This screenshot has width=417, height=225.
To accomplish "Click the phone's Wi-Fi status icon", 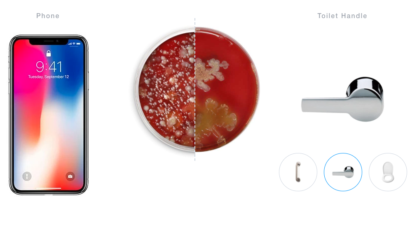I will 74,44.
